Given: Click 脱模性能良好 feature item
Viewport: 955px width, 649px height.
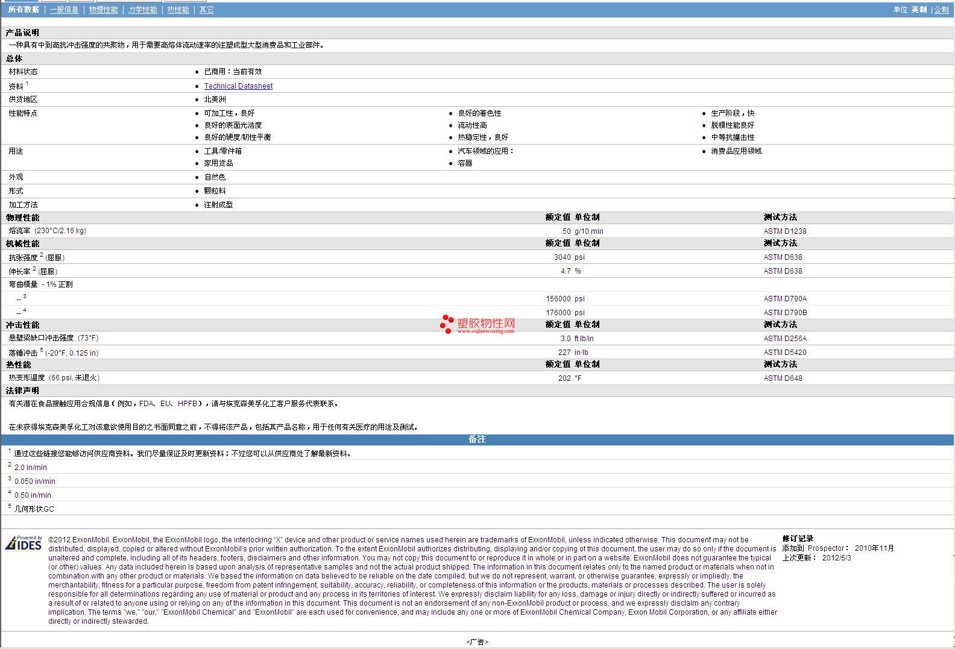Looking at the screenshot, I should coord(733,125).
